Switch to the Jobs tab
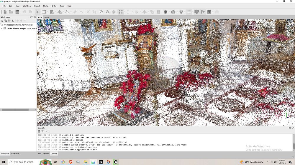 tap(40, 154)
